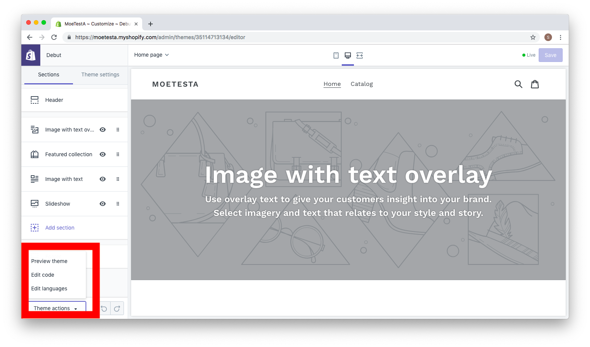The width and height of the screenshot is (590, 347).
Task: Click the drag handle for Image with text
Action: coord(118,179)
